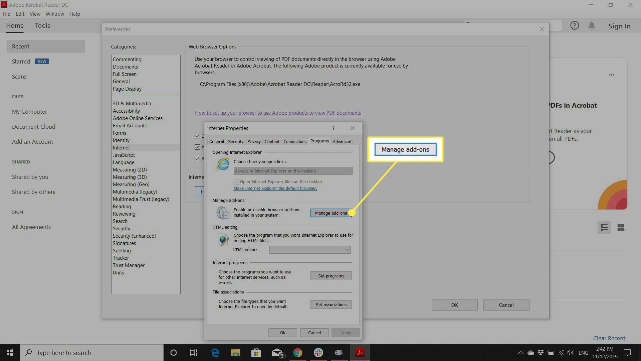
Task: Click the Set programs button
Action: 331,275
